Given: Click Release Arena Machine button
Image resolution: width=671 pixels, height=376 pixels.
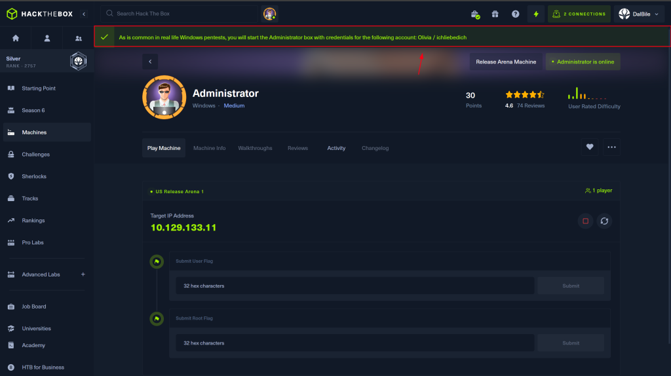Looking at the screenshot, I should pyautogui.click(x=506, y=62).
